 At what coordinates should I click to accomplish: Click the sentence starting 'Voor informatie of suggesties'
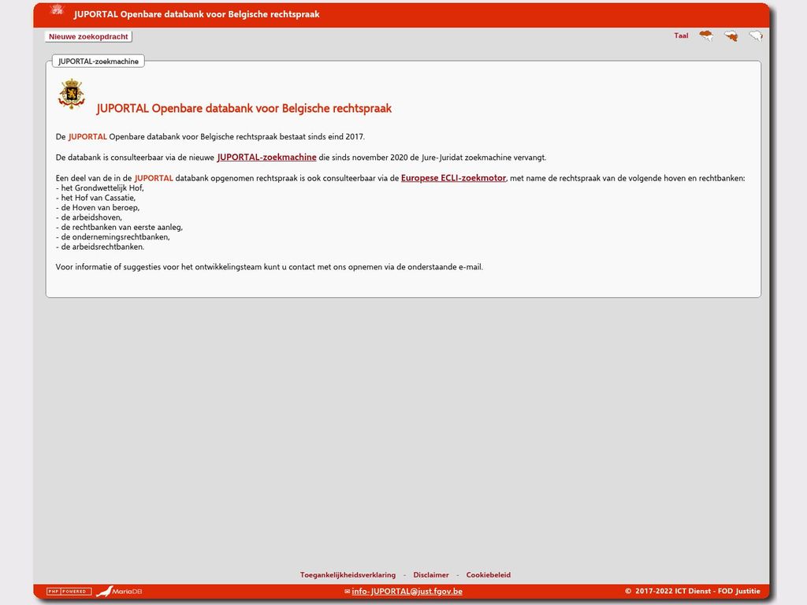pos(270,267)
